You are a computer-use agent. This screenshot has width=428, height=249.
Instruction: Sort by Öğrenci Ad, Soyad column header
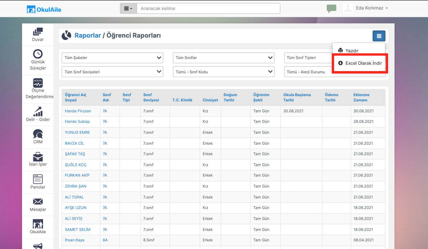click(x=76, y=97)
